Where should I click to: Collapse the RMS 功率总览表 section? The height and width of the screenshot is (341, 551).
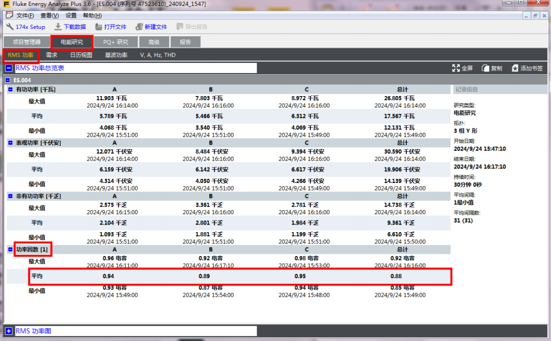(9, 68)
